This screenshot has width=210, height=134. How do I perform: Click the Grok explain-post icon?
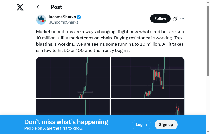[175, 19]
